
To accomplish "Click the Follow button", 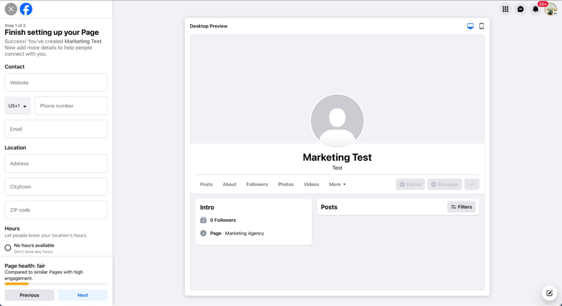I will tap(410, 184).
